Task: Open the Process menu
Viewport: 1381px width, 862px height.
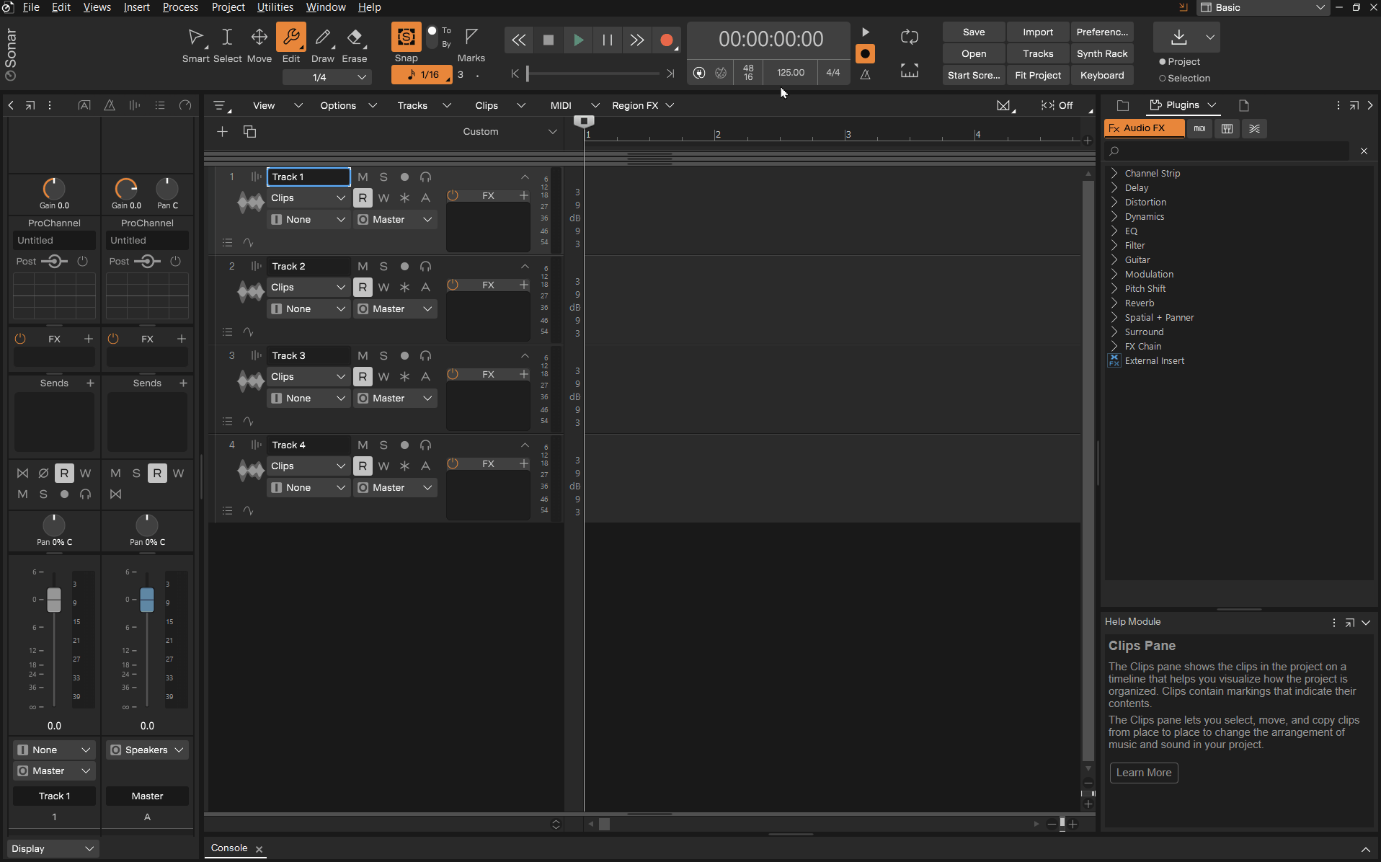Action: pos(179,7)
